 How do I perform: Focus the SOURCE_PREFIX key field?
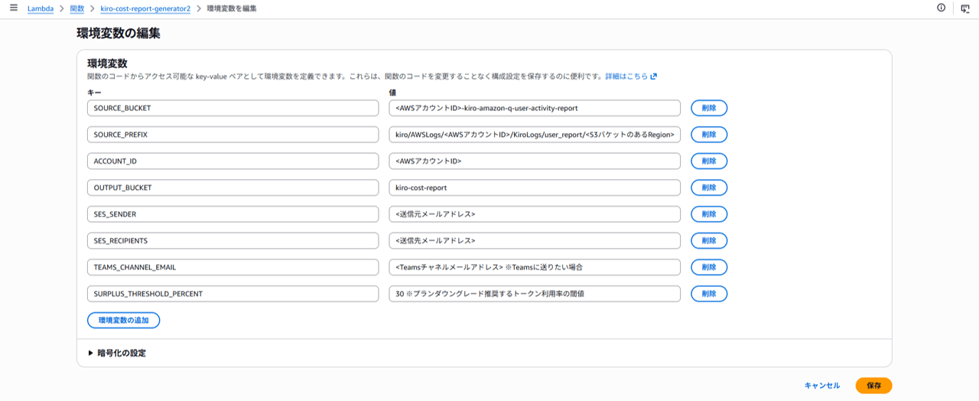pos(233,135)
